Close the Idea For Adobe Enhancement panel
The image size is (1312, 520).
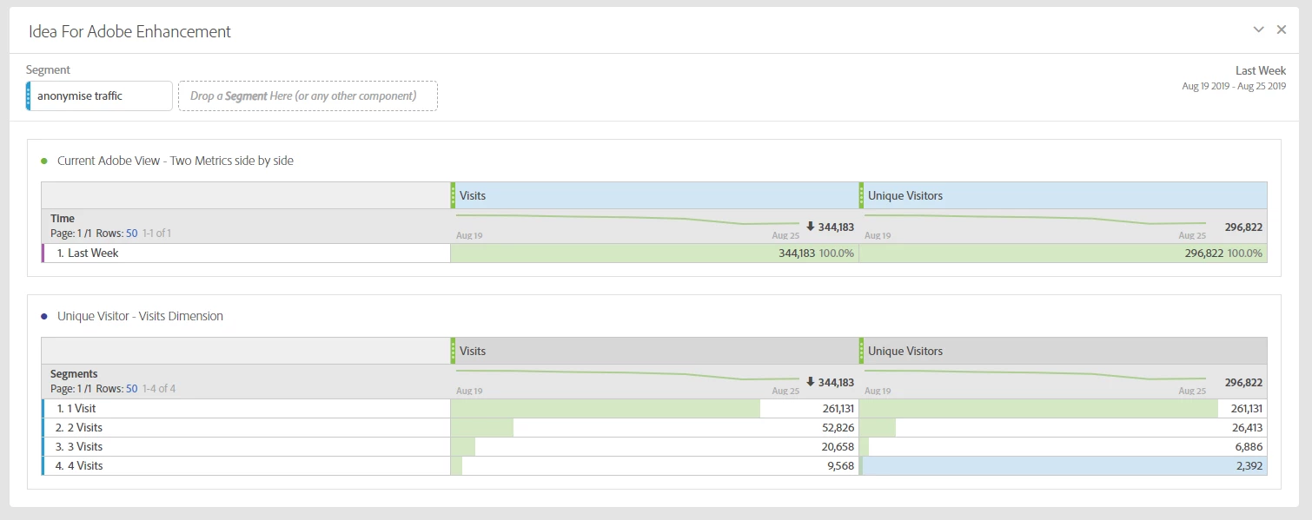point(1281,30)
